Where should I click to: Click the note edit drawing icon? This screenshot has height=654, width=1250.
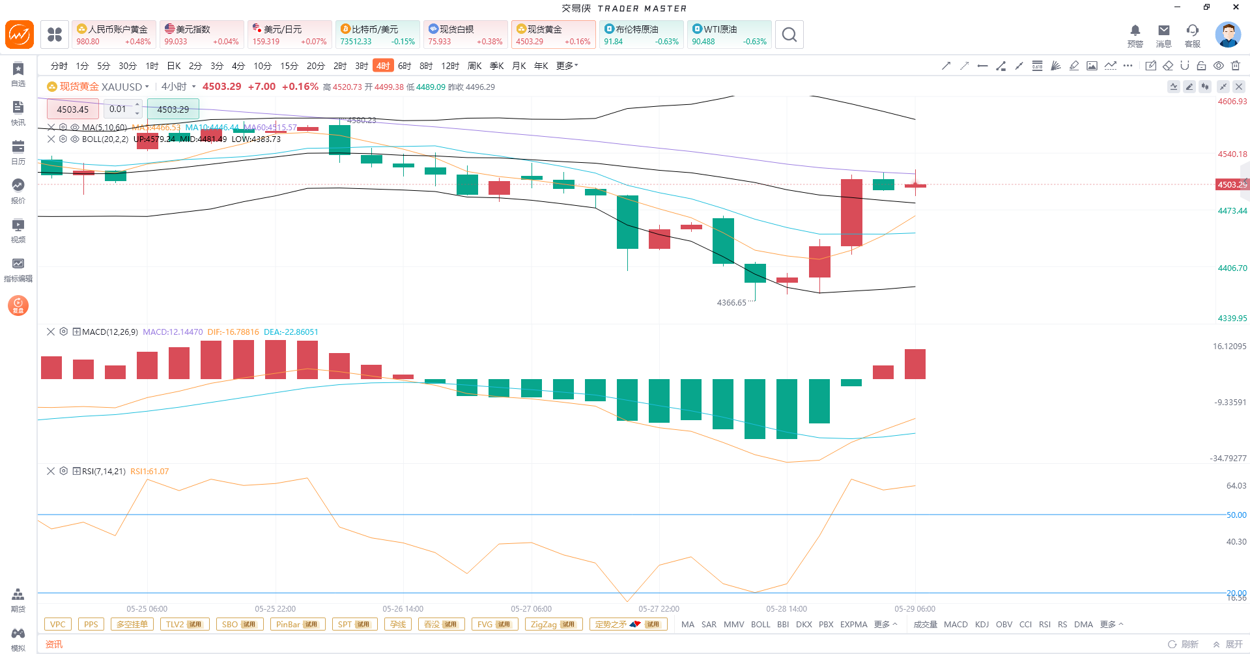click(1151, 66)
